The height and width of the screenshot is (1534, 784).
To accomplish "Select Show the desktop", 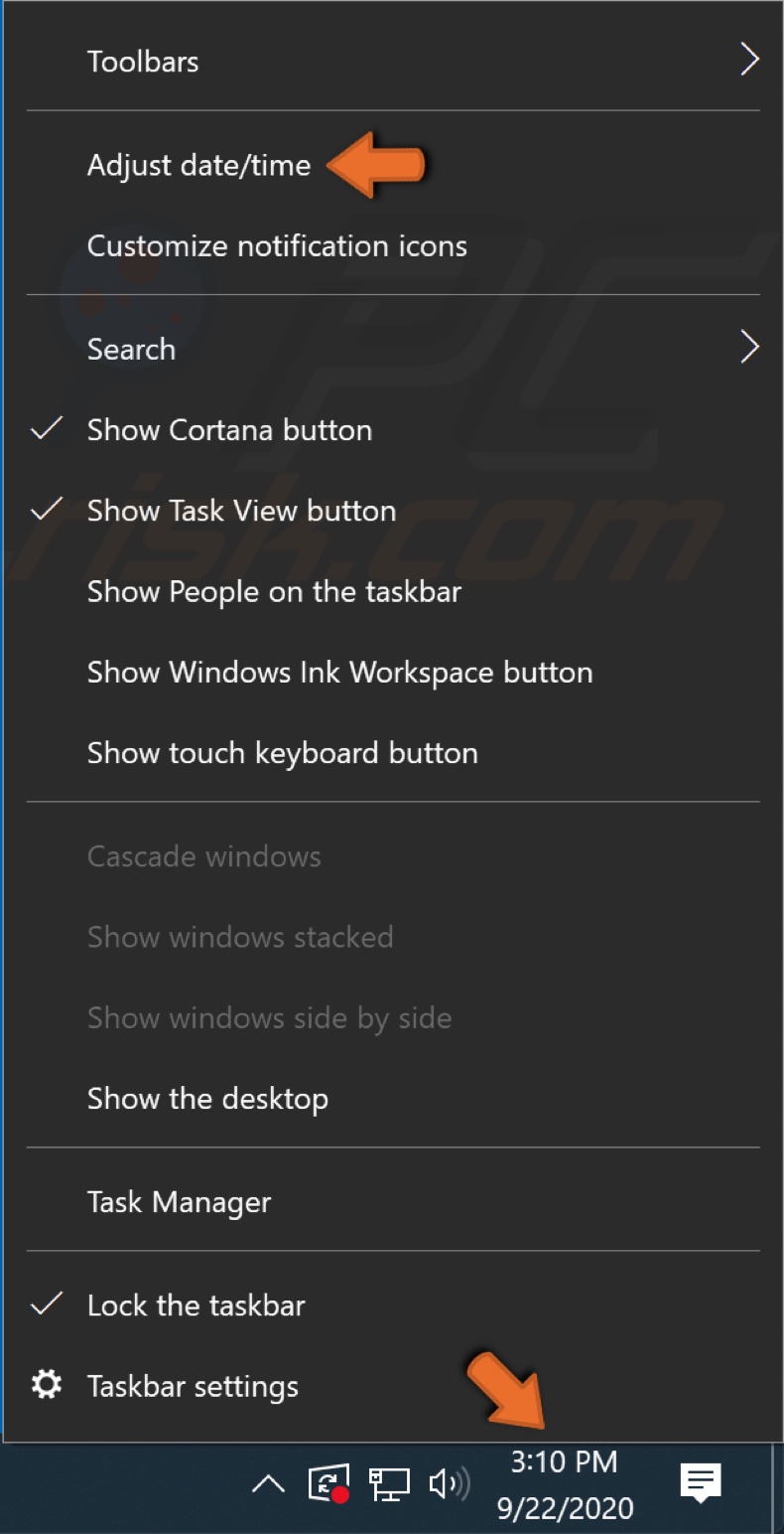I will (207, 1098).
